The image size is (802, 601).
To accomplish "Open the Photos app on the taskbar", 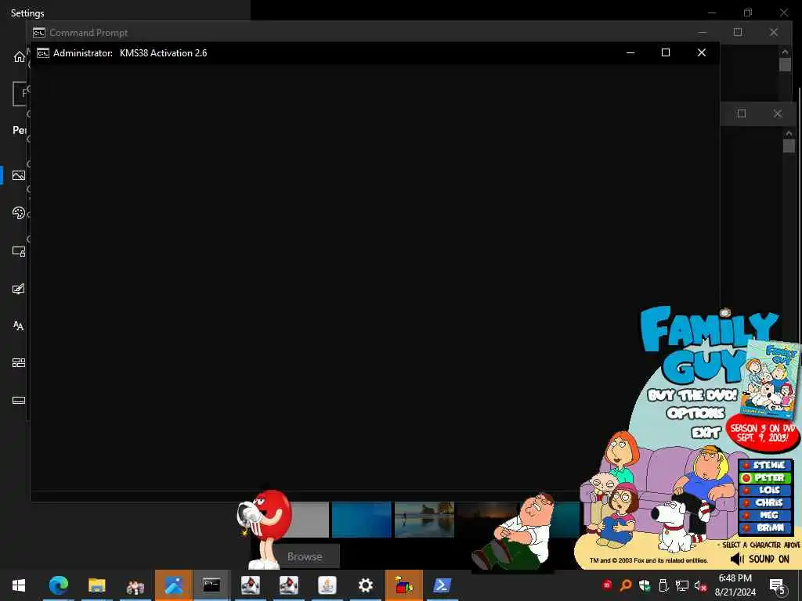I will pos(173,585).
